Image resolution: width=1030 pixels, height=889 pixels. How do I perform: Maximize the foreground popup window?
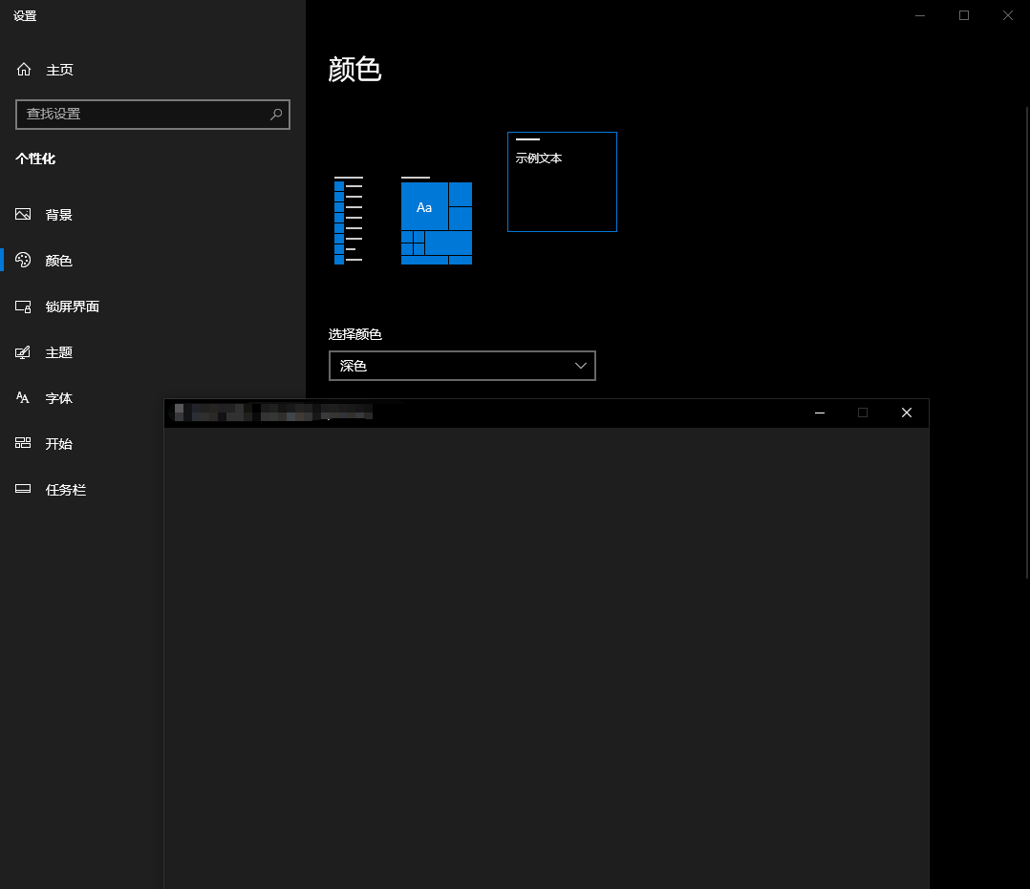tap(863, 413)
